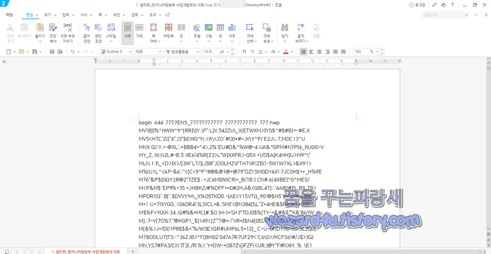
Task: Click the open folder icon
Action: 21,51
